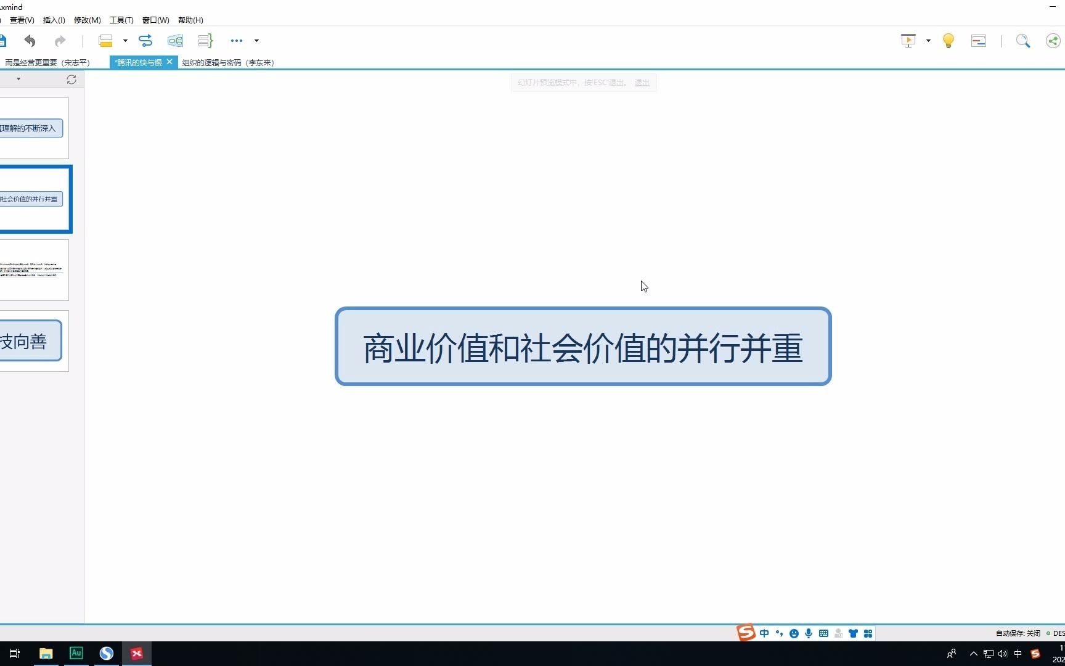Click the Undo arrow in toolbar
The image size is (1065, 666).
[x=30, y=41]
